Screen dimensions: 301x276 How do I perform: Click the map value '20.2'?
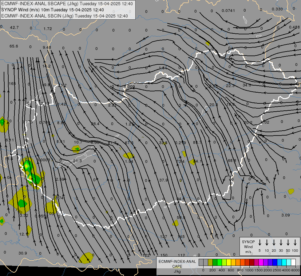248,123
